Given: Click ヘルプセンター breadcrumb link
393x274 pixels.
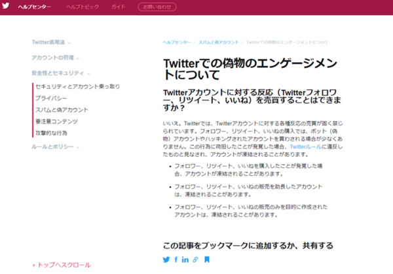Looking at the screenshot, I should (177, 43).
